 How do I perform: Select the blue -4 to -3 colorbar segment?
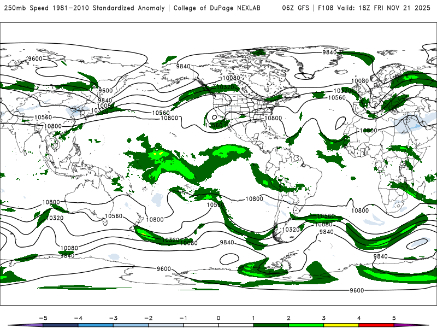pyautogui.click(x=96, y=325)
